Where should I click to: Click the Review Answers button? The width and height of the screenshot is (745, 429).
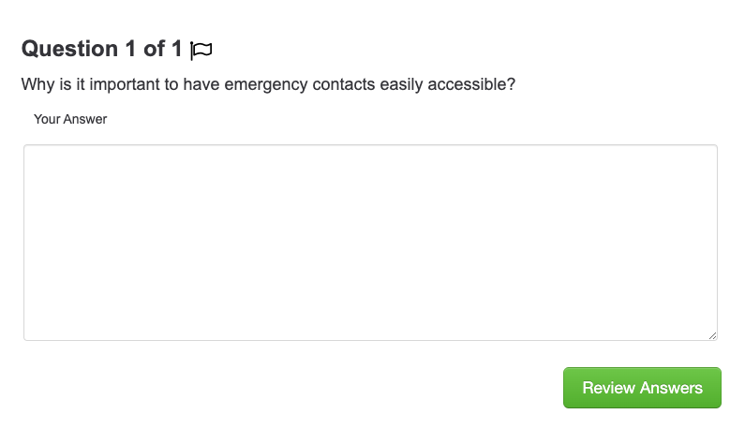(x=642, y=388)
